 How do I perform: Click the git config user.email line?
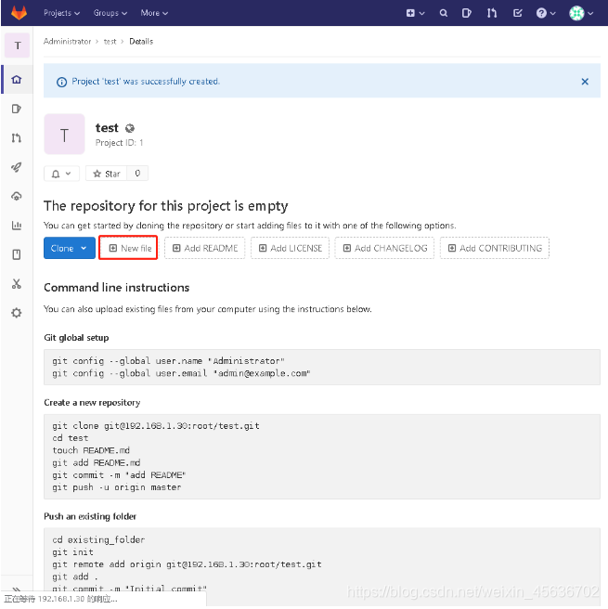click(x=181, y=373)
